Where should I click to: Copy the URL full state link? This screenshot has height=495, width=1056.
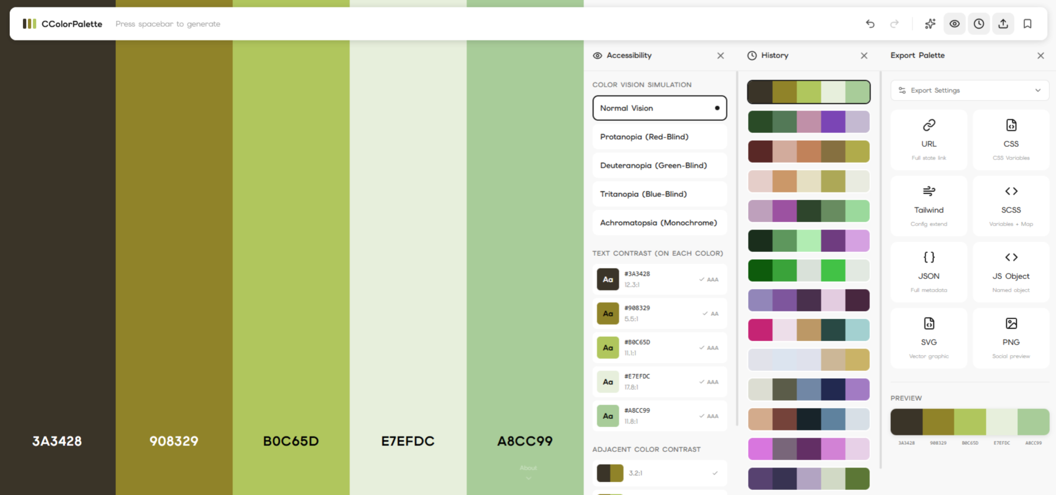[929, 139]
